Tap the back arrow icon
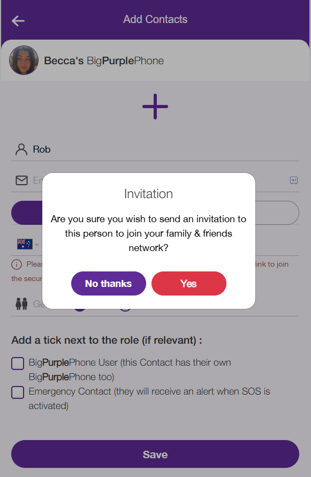The width and height of the screenshot is (311, 477). tap(18, 21)
